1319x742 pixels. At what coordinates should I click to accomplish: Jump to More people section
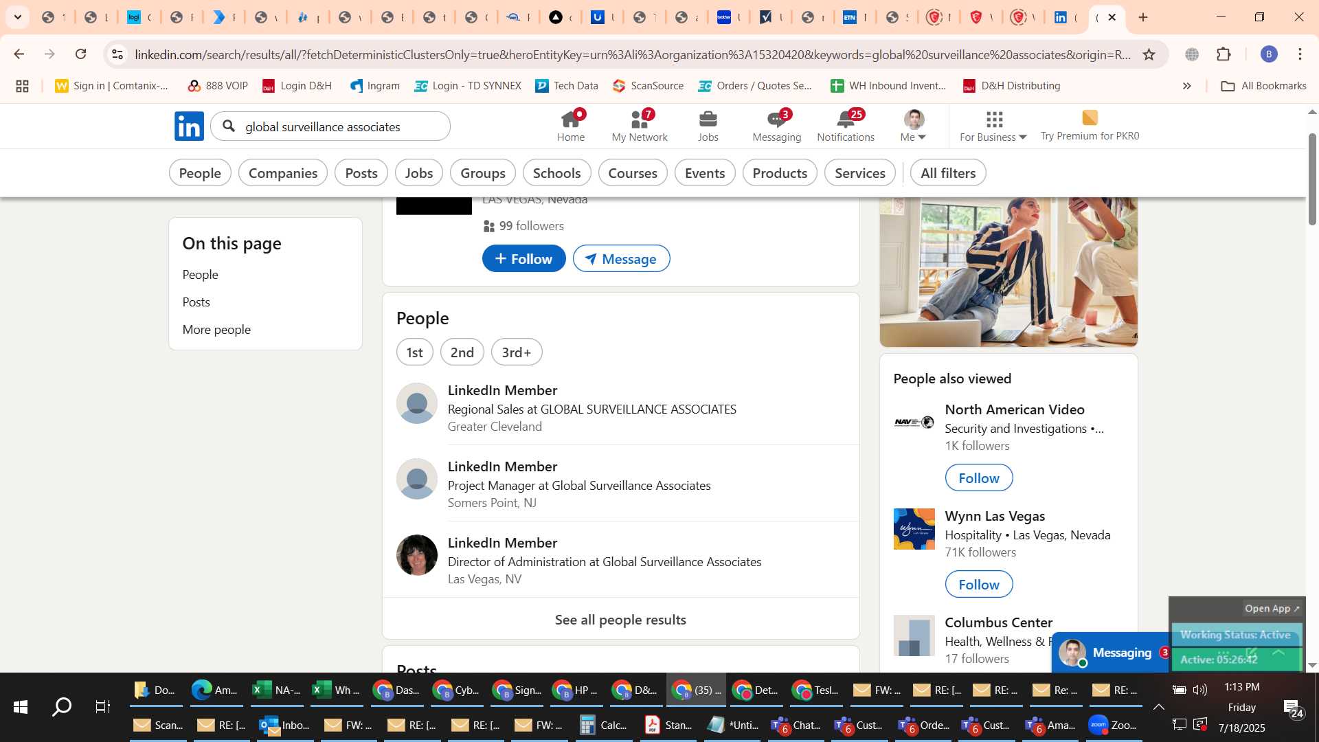tap(216, 330)
